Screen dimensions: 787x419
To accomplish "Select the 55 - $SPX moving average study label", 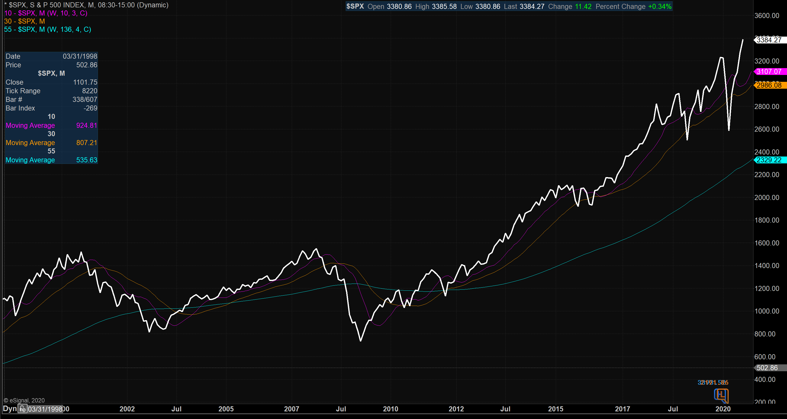I will pos(48,29).
